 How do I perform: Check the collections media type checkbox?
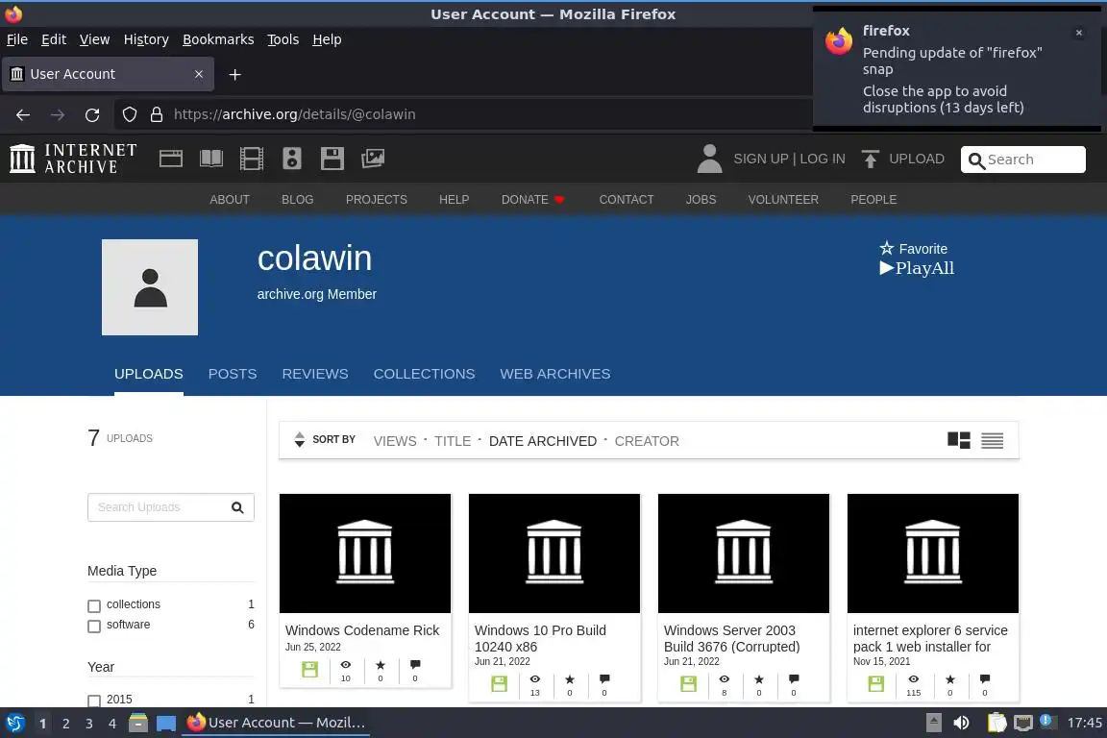pos(94,606)
